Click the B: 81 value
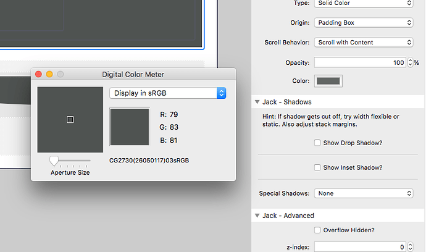 [169, 140]
